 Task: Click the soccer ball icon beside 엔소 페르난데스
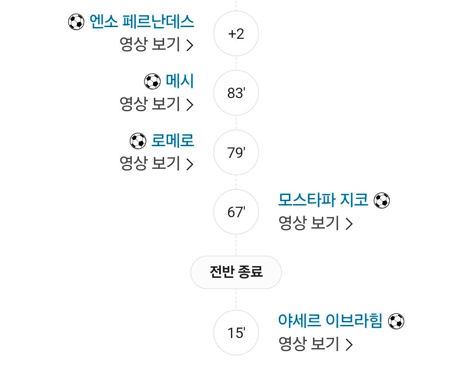76,22
